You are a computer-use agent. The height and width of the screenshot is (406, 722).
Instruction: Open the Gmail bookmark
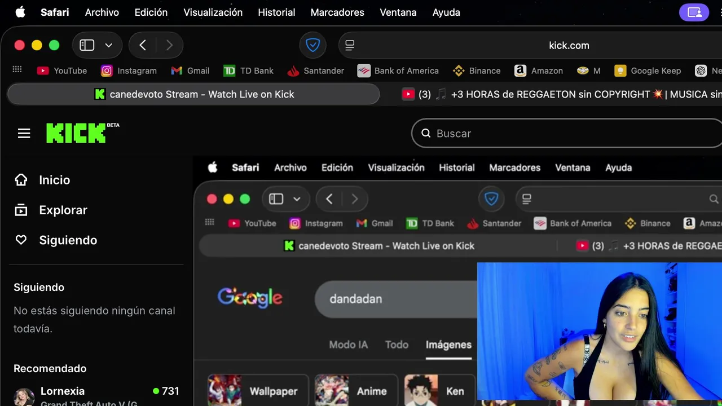(x=190, y=70)
